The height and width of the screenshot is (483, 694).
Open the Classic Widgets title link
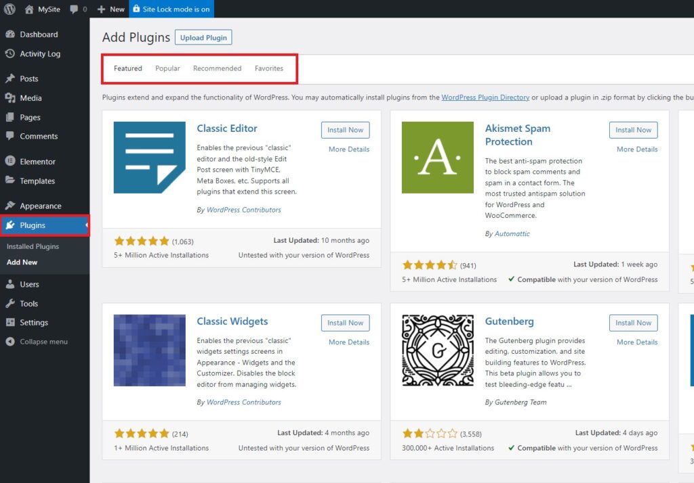tap(232, 321)
